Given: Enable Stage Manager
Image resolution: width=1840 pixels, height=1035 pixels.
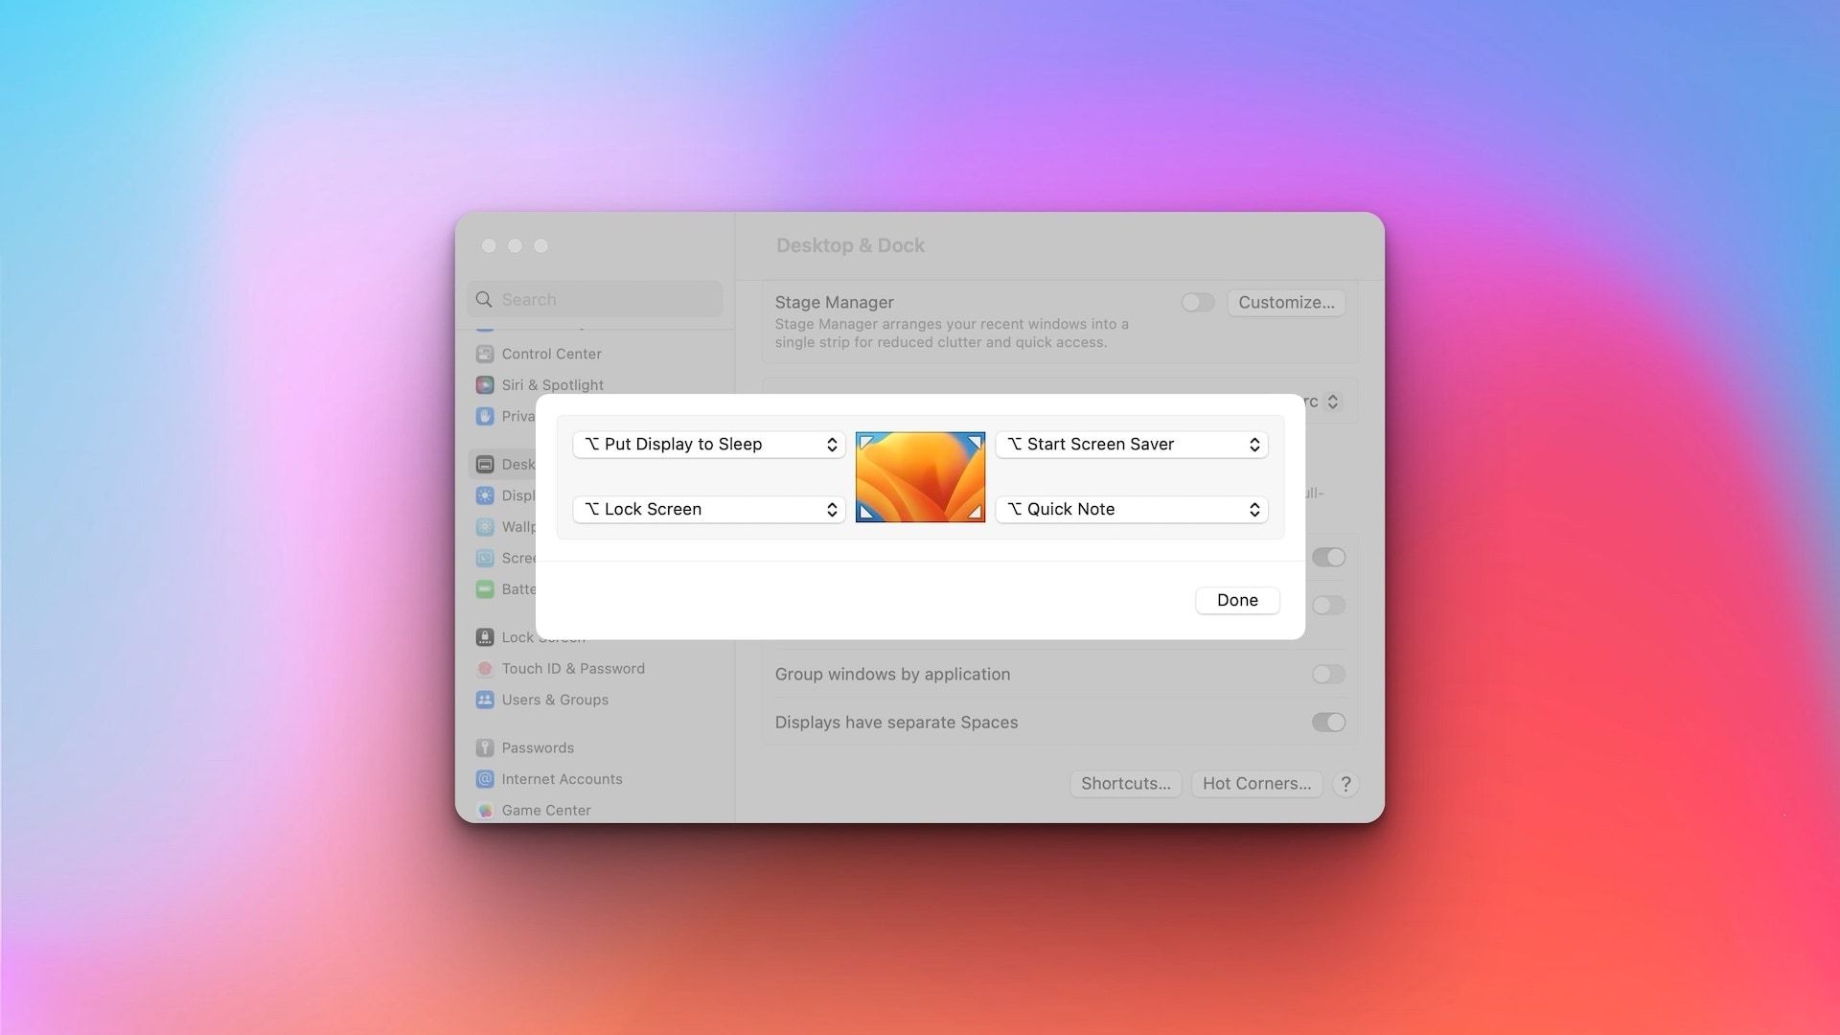Looking at the screenshot, I should [1197, 302].
